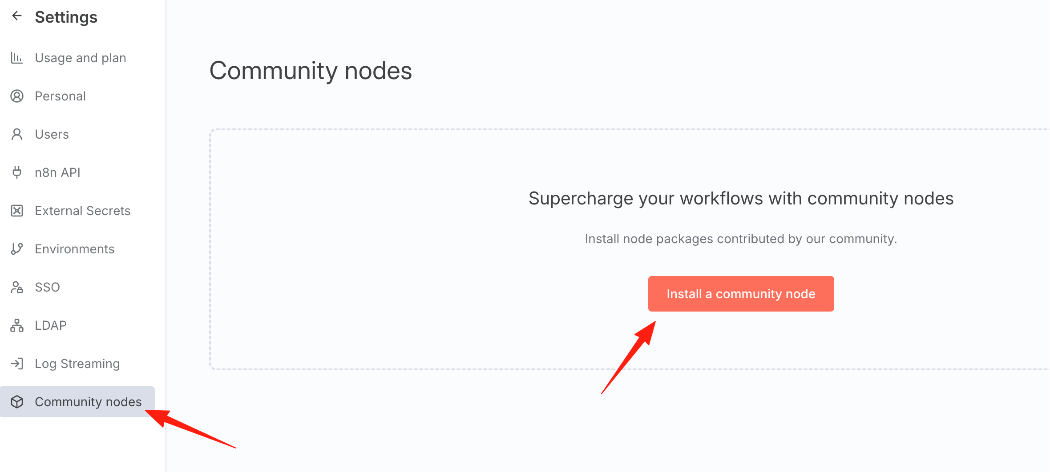Select Community nodes in sidebar
The image size is (1050, 472).
(x=77, y=402)
